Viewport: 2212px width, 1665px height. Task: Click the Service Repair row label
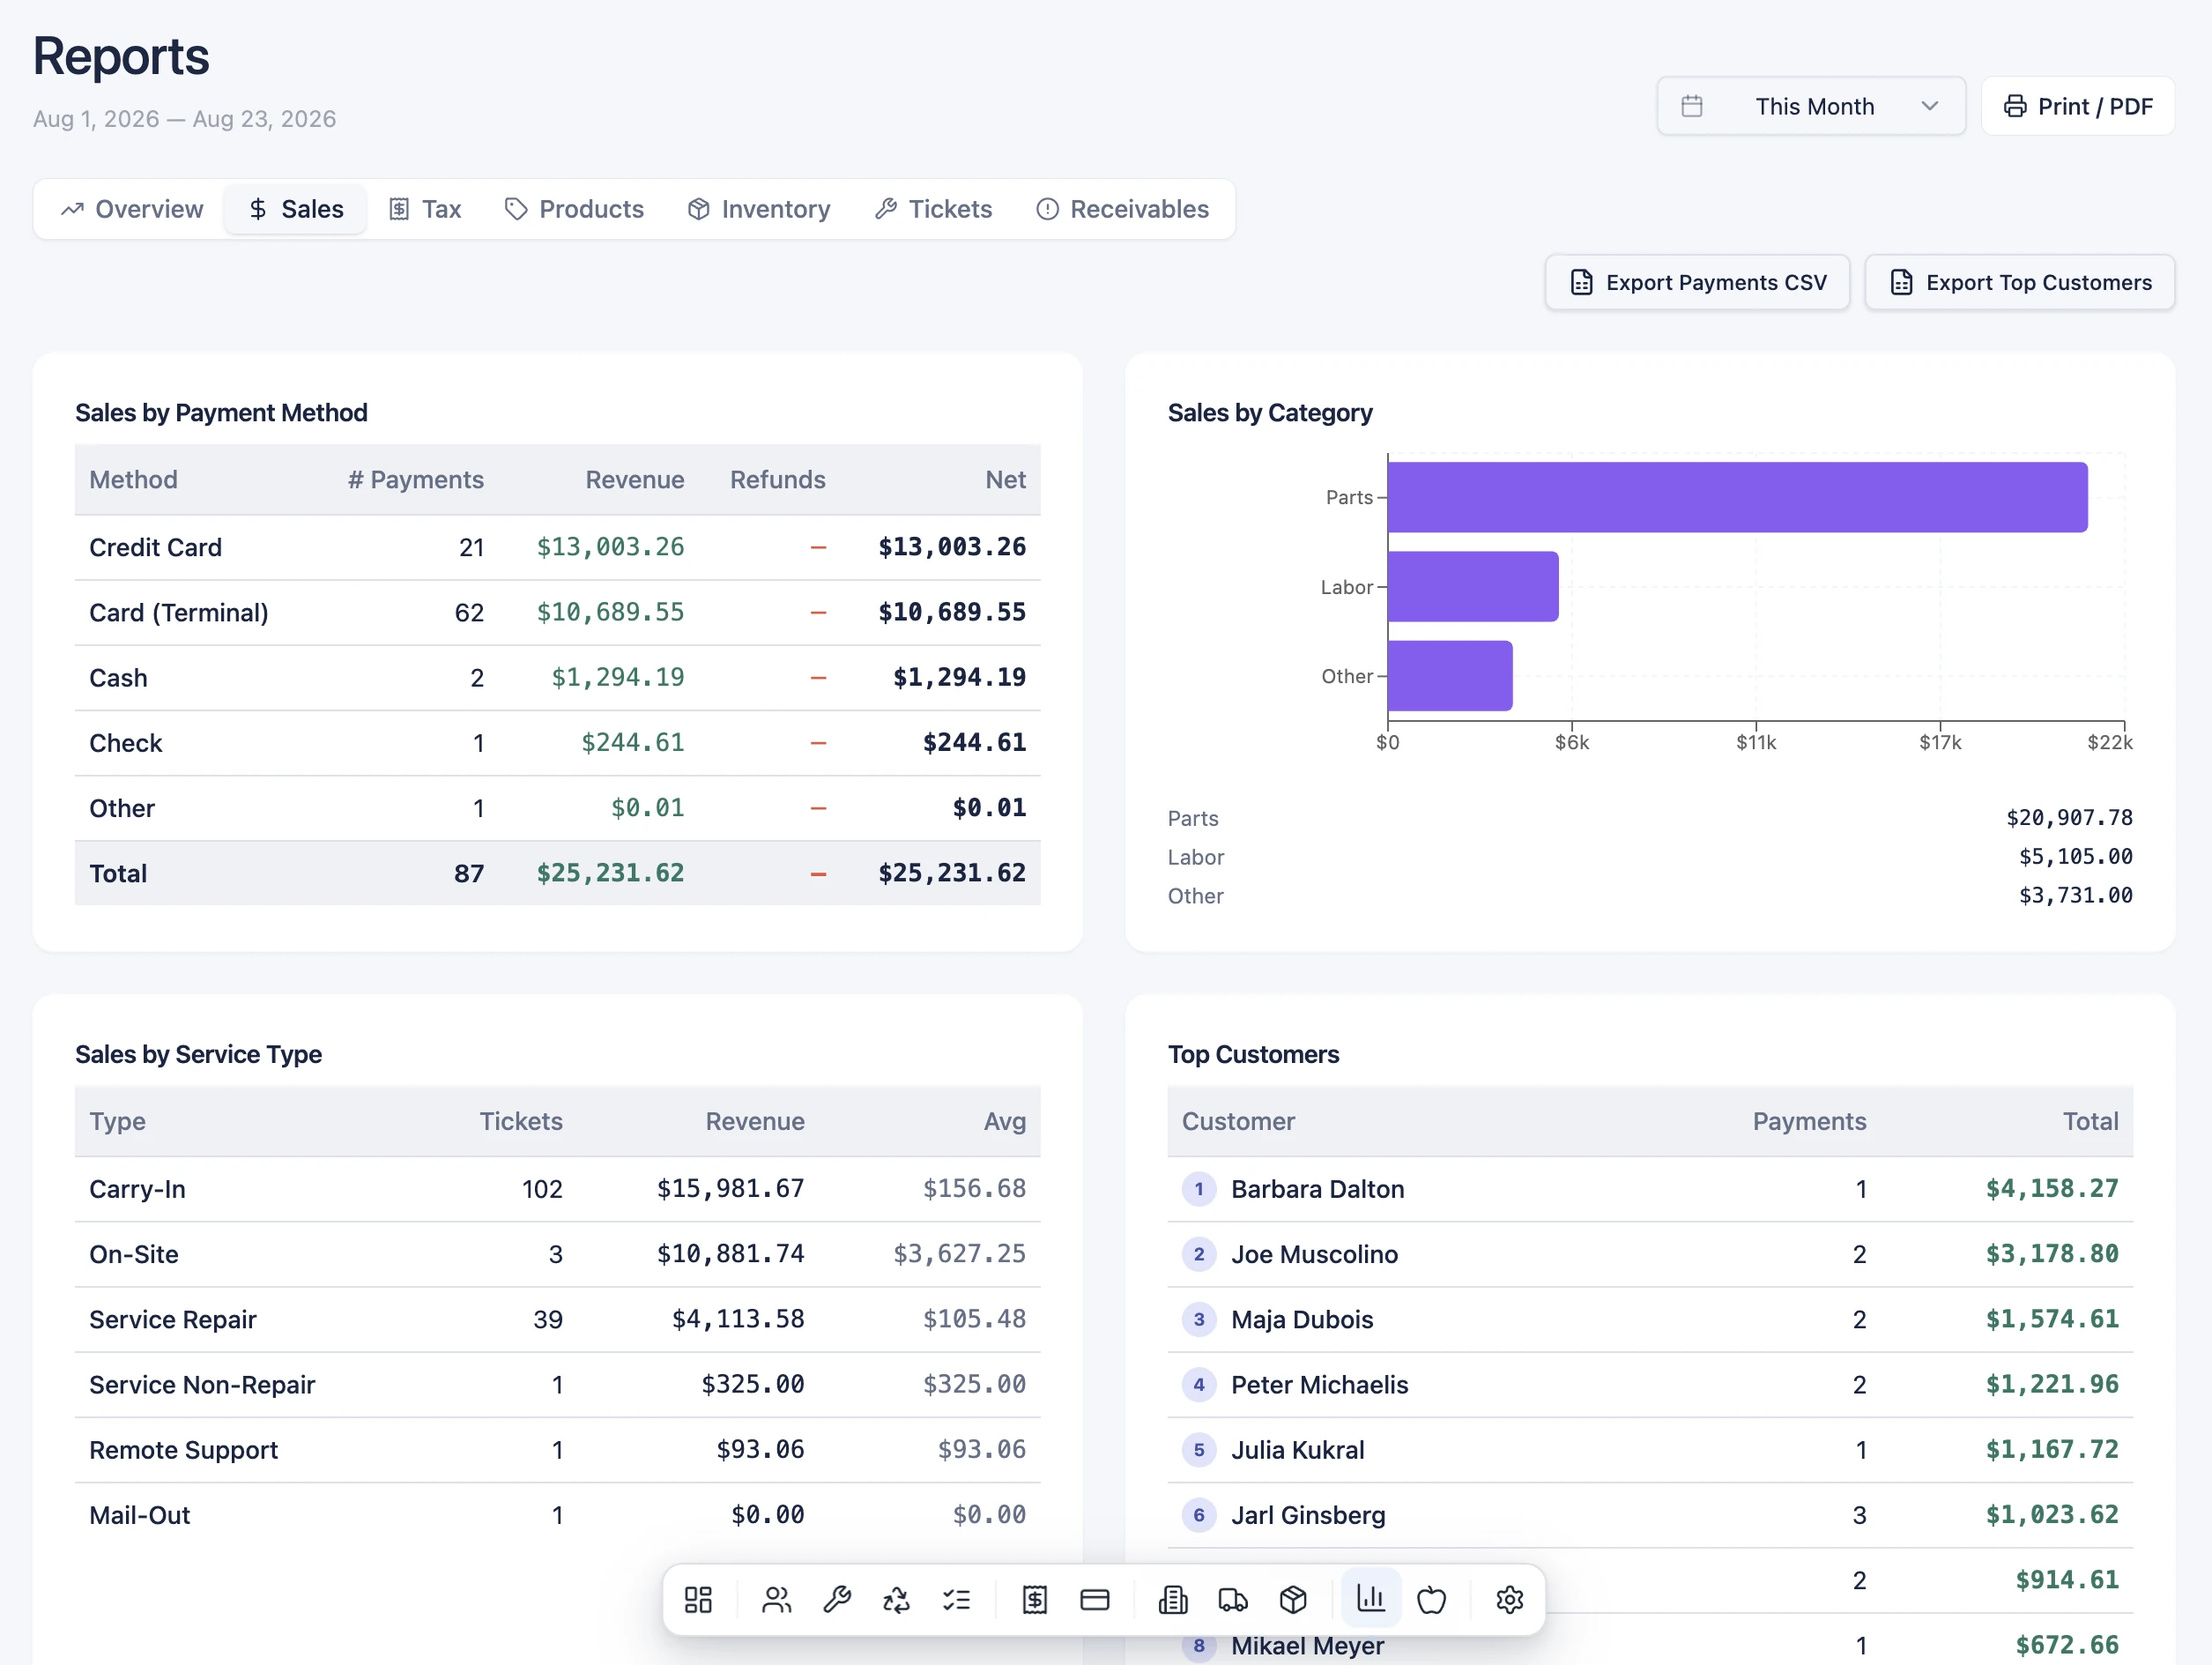pos(173,1319)
